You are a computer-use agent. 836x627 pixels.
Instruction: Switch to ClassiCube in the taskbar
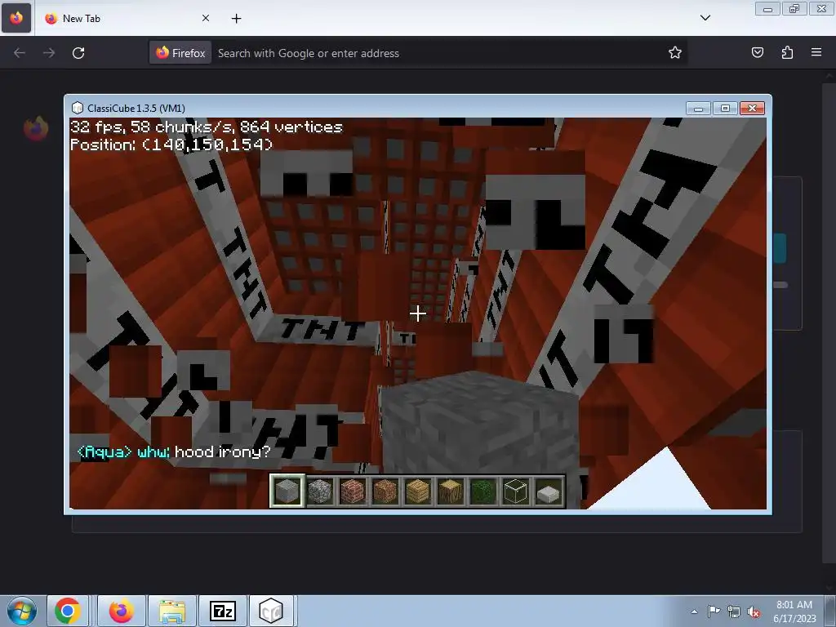pyautogui.click(x=271, y=611)
